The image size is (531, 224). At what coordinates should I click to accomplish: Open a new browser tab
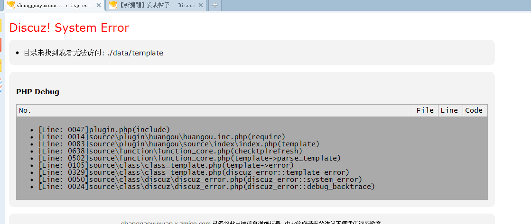(214, 5)
